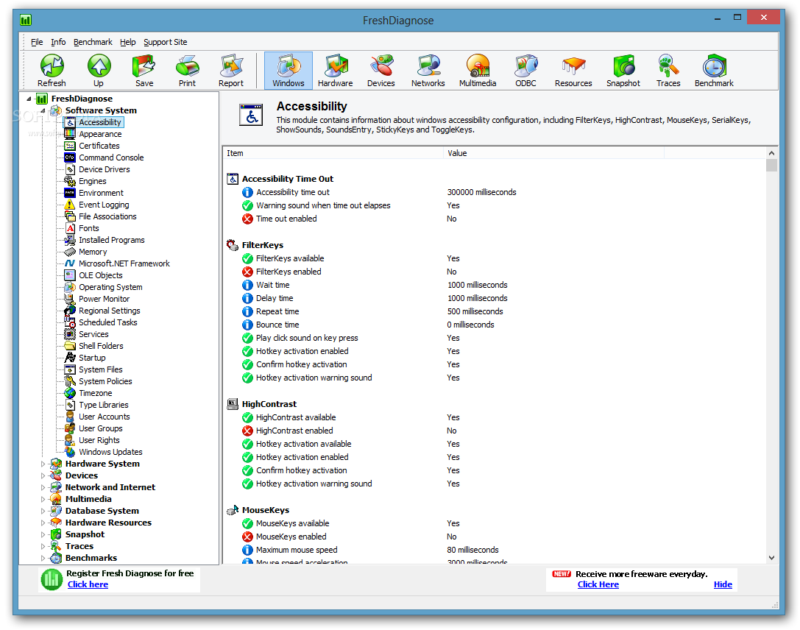Select Appearance in the tree
Image resolution: width=800 pixels, height=630 pixels.
pyautogui.click(x=100, y=134)
